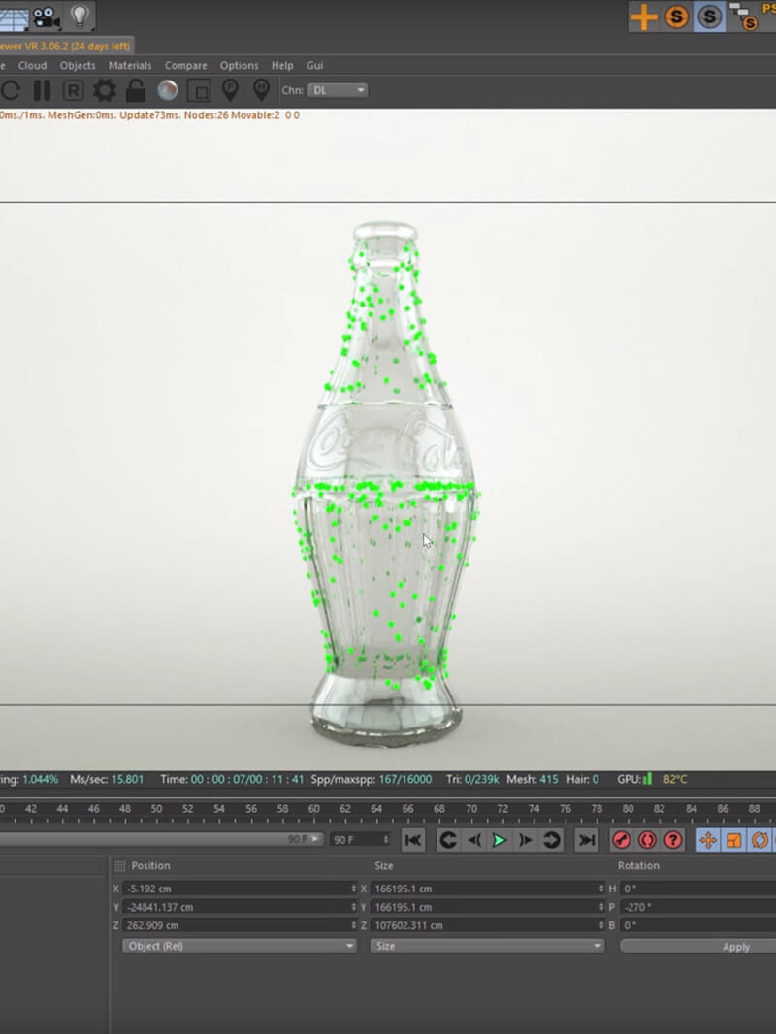Step forward one frame

(x=526, y=840)
